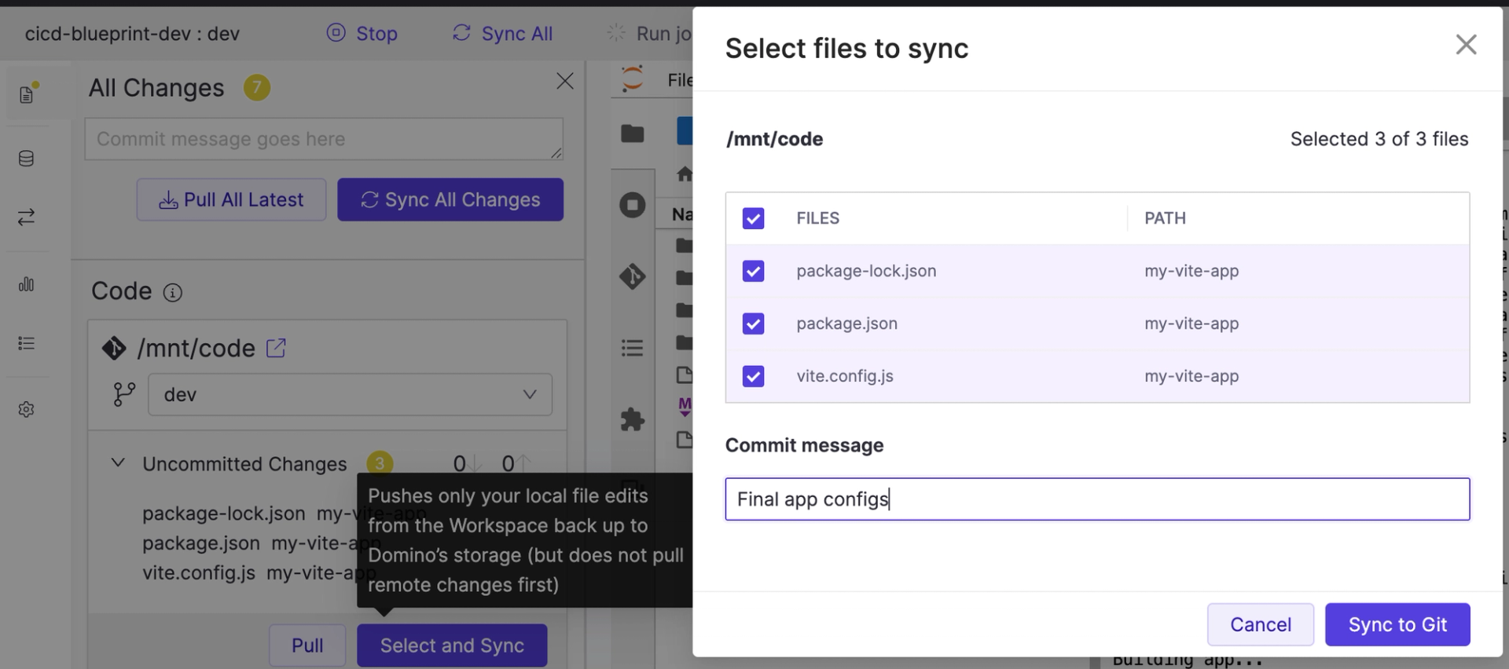Click the Sync to Git button
Screen dimensions: 1509x669
click(1397, 624)
